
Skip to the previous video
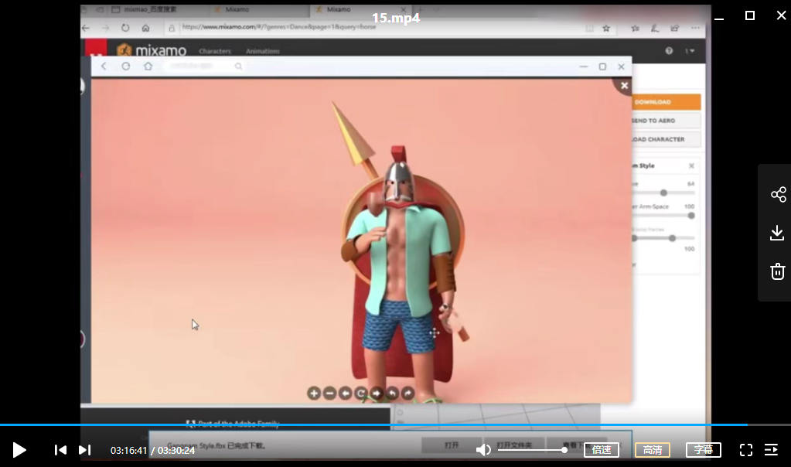(60, 450)
